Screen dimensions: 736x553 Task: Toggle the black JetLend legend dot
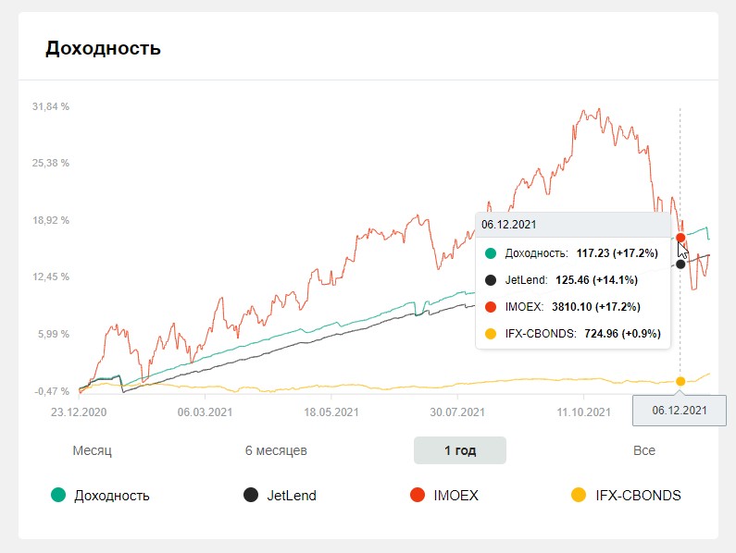[x=251, y=495]
